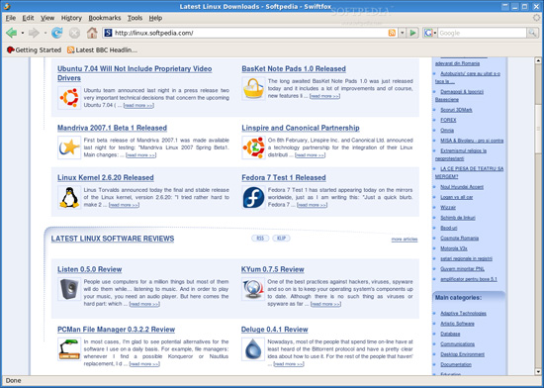The height and width of the screenshot is (388, 544).
Task: Open Linux Kernel 2.6.20 Released headline
Action: [106, 178]
